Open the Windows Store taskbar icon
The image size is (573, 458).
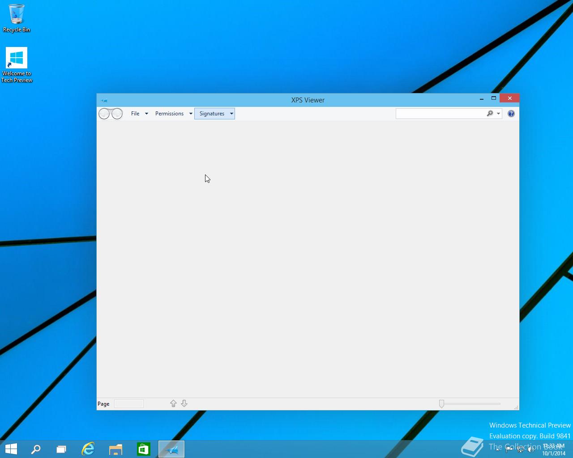pos(143,449)
